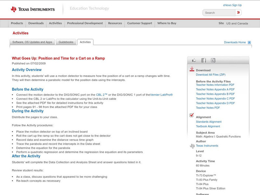
Task: Go to Downloads Home link
Action: click(x=235, y=42)
